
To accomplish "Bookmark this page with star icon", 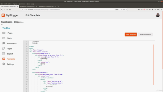I will coord(126,9).
